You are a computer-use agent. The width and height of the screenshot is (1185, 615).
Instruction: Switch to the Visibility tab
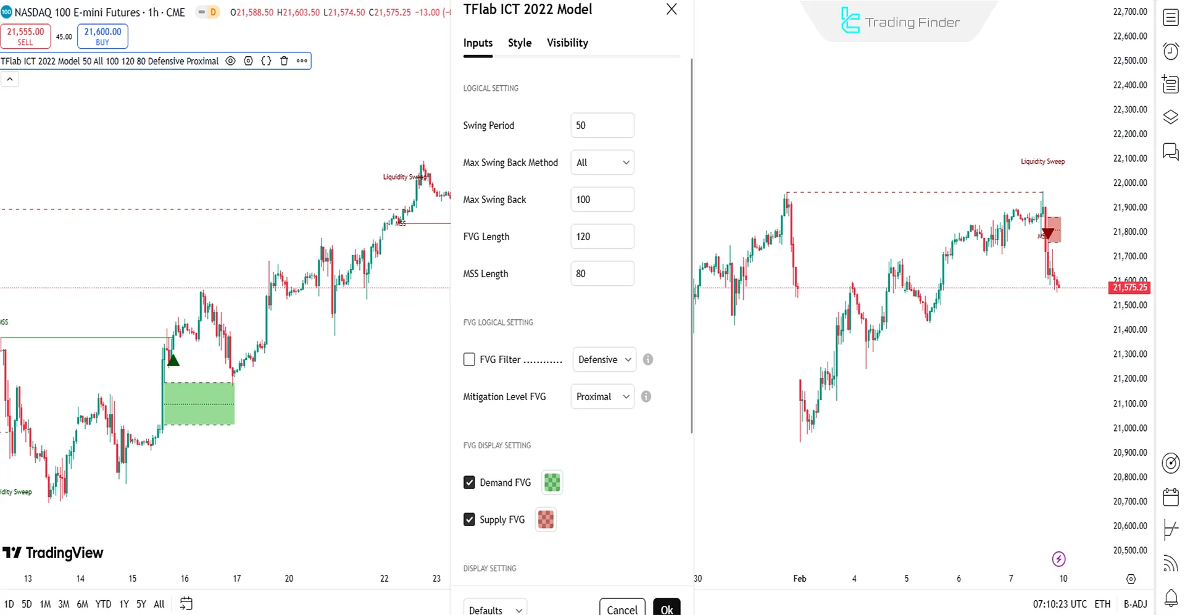(x=567, y=43)
